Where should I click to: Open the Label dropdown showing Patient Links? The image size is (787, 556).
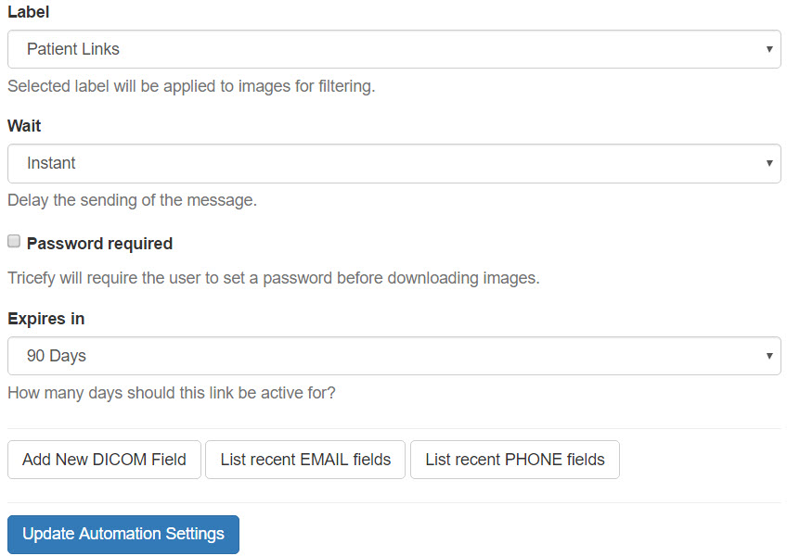point(393,49)
